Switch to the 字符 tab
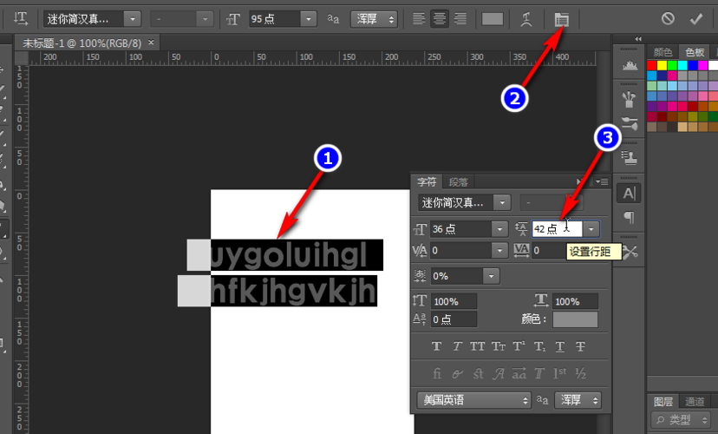Screen dimensions: 718x434 [x=427, y=182]
